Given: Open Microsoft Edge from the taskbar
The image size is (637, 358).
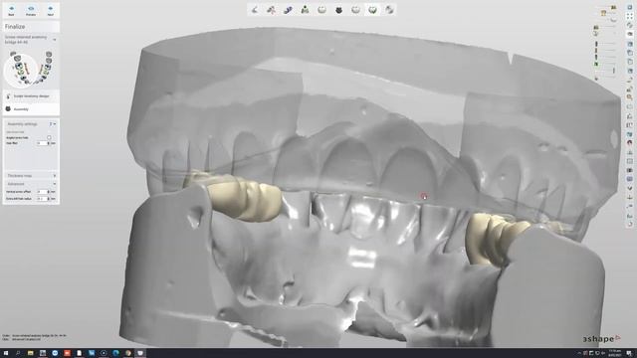Looking at the screenshot, I should pos(115,353).
